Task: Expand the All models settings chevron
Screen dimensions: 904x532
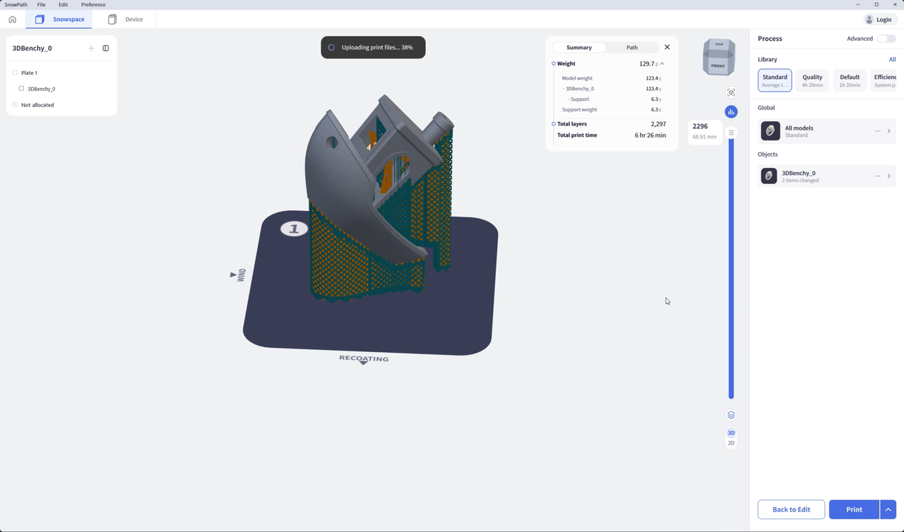Action: tap(889, 131)
